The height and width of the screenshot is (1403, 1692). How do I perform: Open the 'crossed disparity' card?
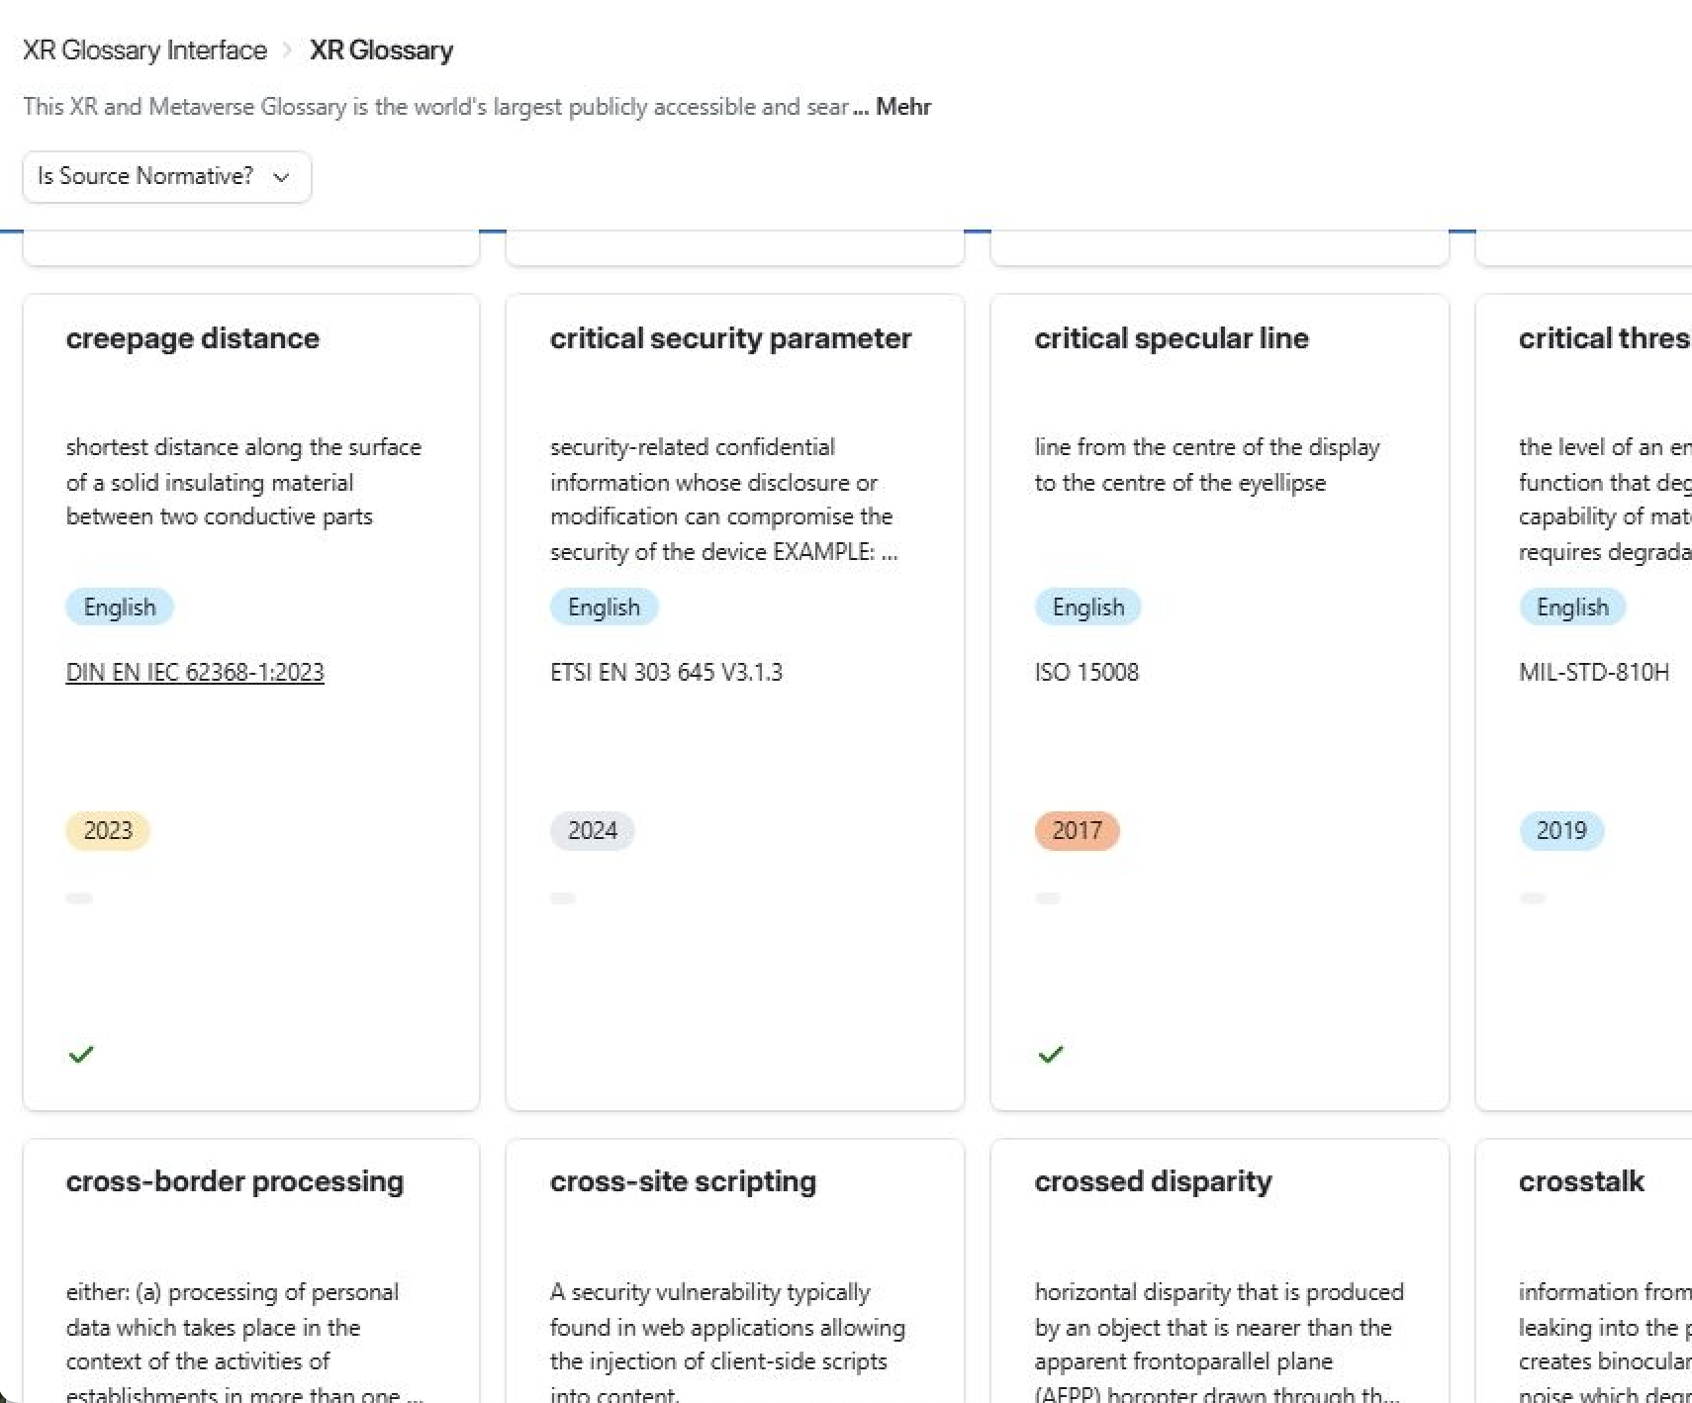pos(1220,1270)
